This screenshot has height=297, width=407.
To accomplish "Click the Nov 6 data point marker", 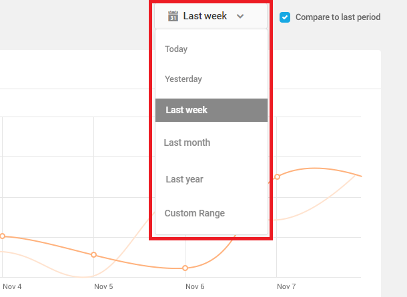I will click(x=185, y=268).
